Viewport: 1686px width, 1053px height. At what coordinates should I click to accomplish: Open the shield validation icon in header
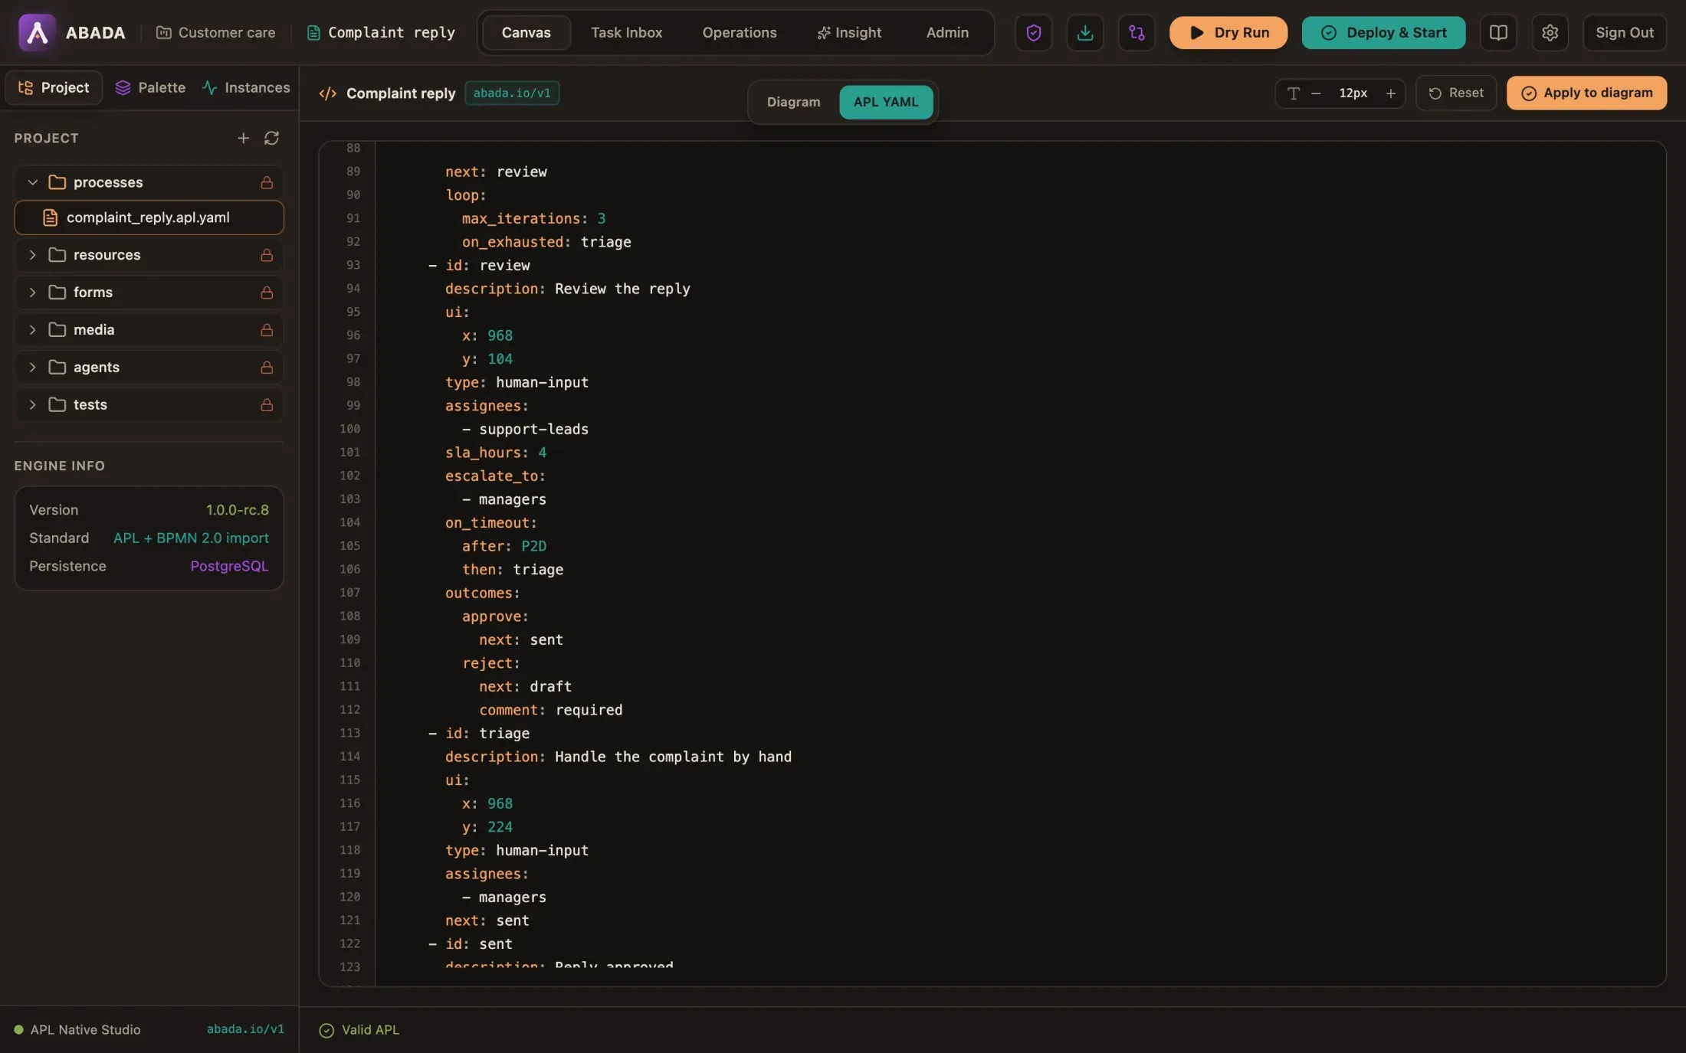coord(1033,32)
